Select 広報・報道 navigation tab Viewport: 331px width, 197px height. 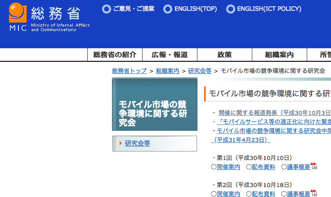coord(170,55)
